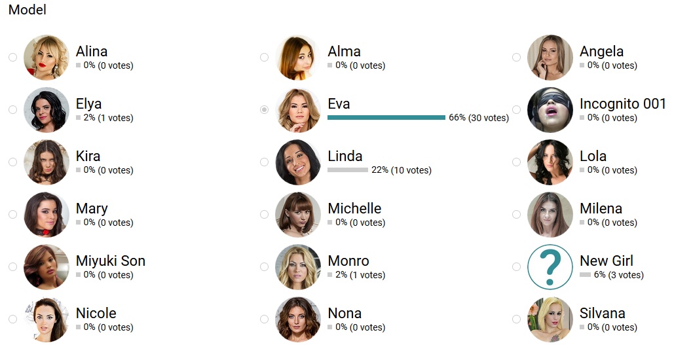
Task: Select the Eva radio button
Action: tap(264, 109)
